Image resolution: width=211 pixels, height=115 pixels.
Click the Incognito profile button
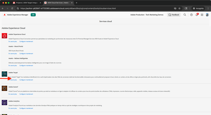coord(198,8)
